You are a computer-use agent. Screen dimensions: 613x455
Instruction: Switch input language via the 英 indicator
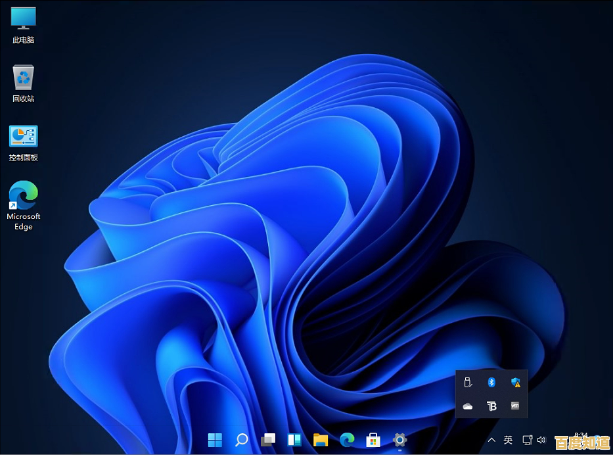click(x=507, y=440)
